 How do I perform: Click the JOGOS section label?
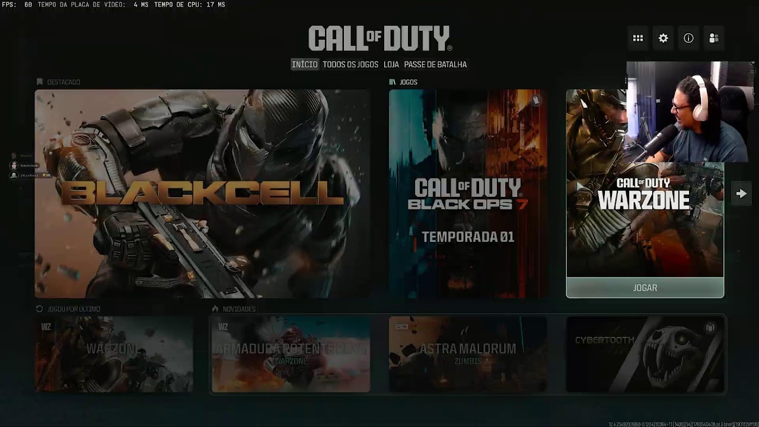pyautogui.click(x=409, y=82)
